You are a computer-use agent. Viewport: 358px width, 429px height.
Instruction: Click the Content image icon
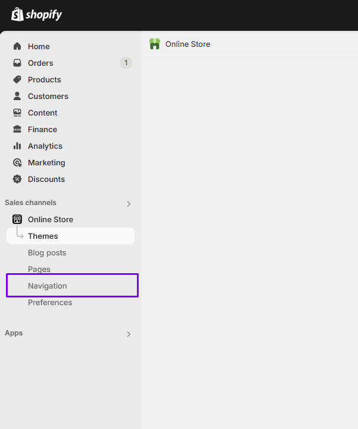click(x=17, y=113)
